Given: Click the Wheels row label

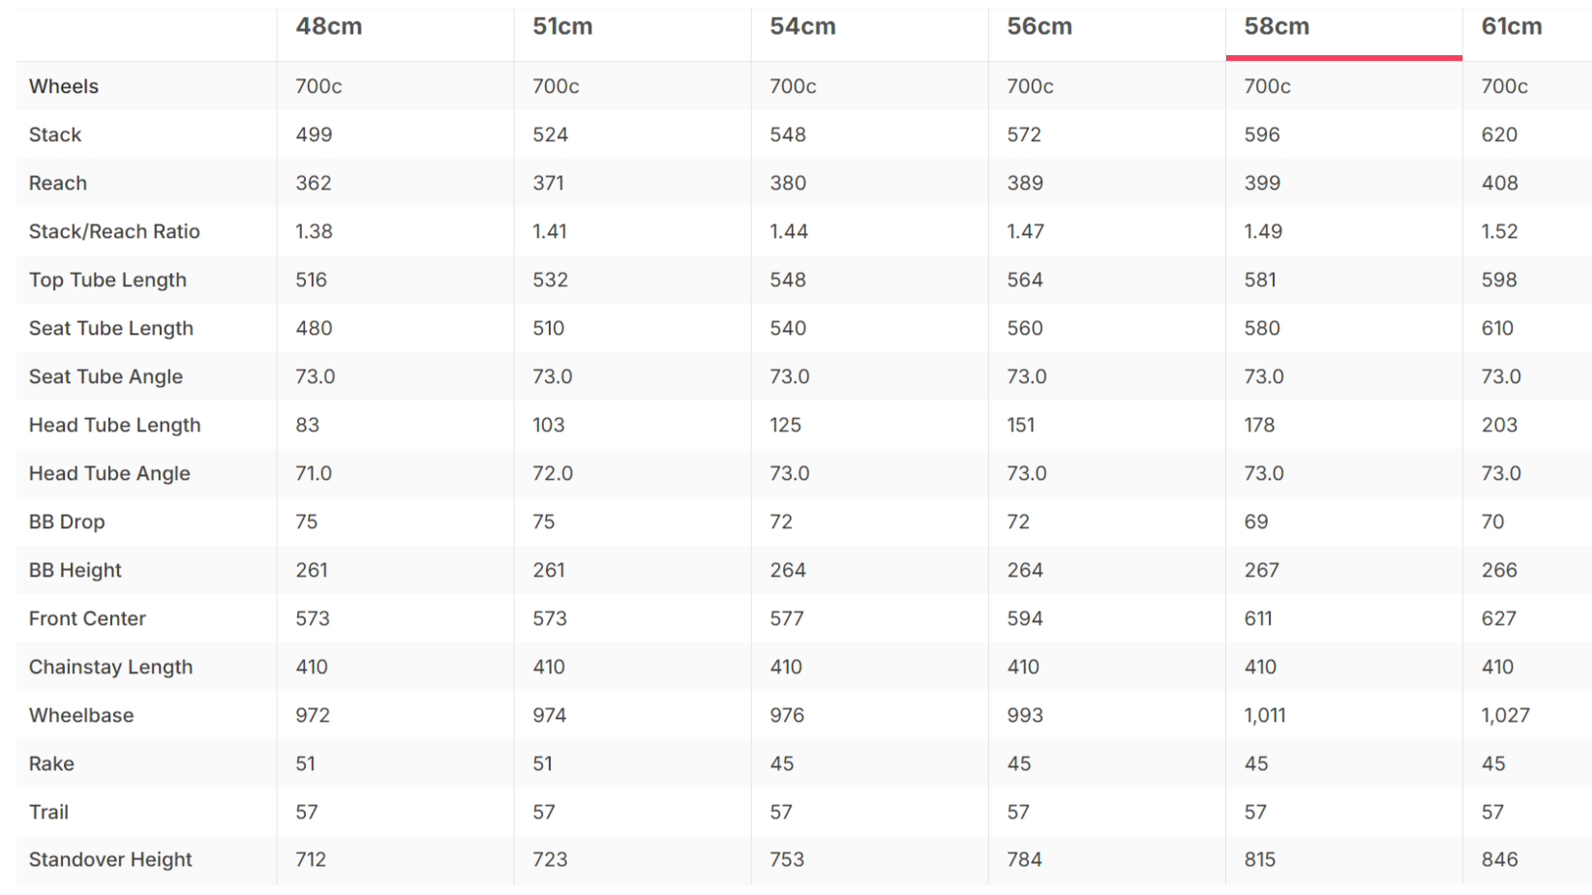Looking at the screenshot, I should (x=64, y=86).
